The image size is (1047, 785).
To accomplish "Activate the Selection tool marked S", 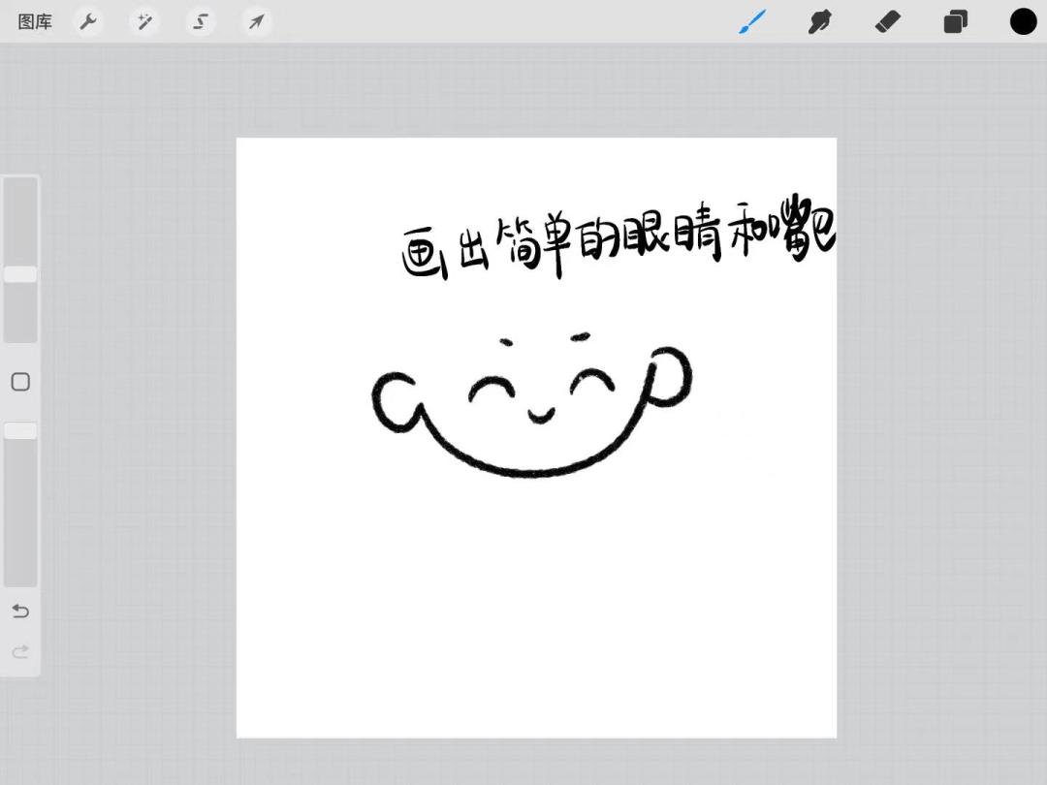I will [200, 21].
